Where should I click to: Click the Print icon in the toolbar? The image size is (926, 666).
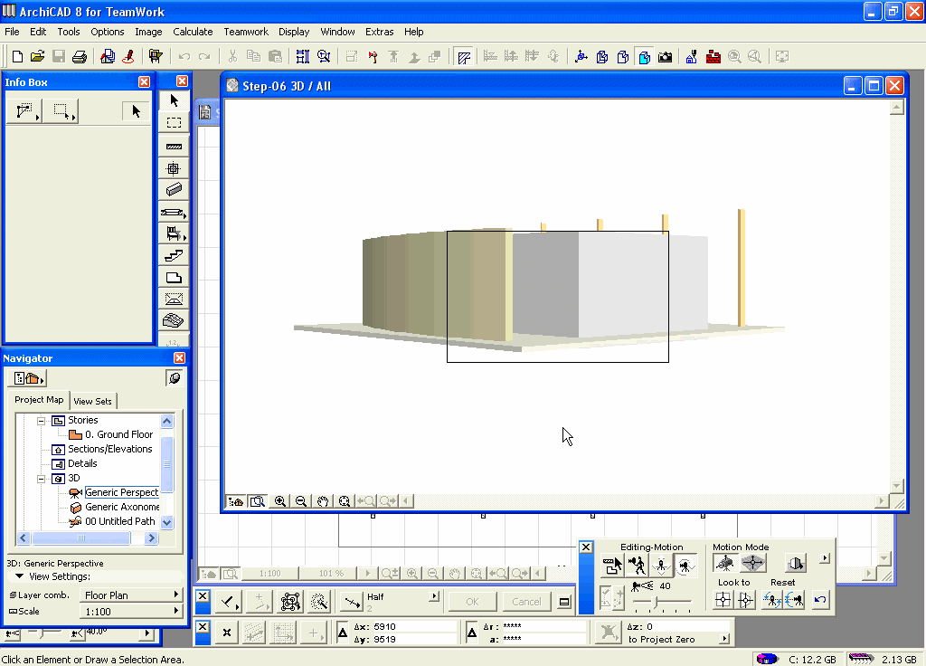pyautogui.click(x=80, y=56)
